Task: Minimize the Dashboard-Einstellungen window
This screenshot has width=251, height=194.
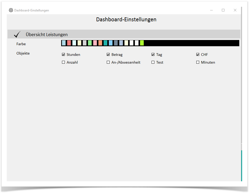Action: 211,10
